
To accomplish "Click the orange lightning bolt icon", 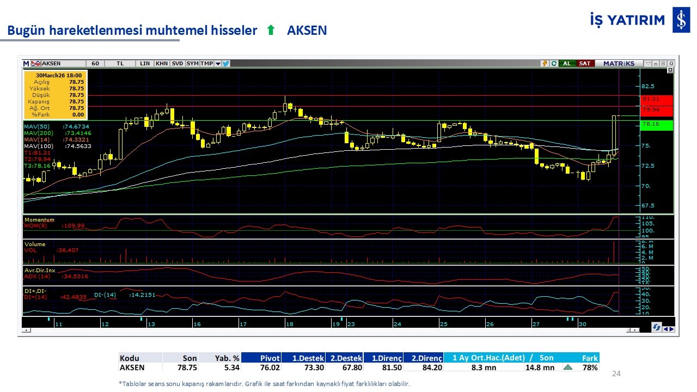I will pyautogui.click(x=544, y=64).
